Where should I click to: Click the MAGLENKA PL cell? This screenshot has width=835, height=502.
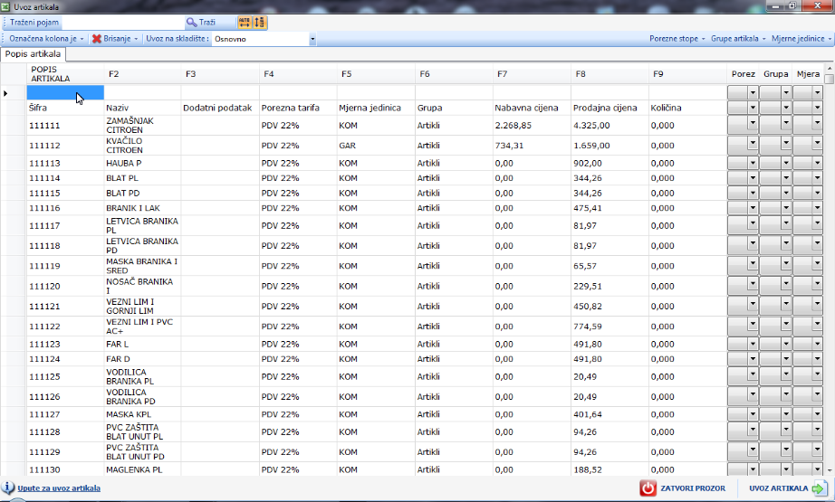tap(142, 469)
